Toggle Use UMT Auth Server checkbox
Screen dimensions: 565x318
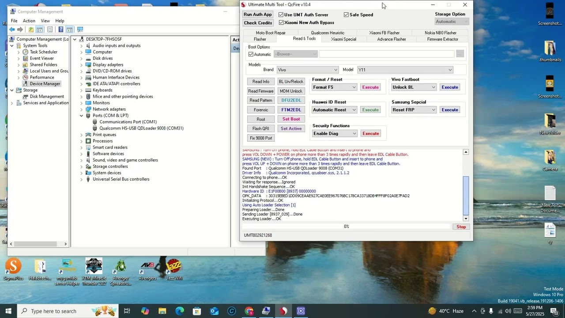[281, 15]
